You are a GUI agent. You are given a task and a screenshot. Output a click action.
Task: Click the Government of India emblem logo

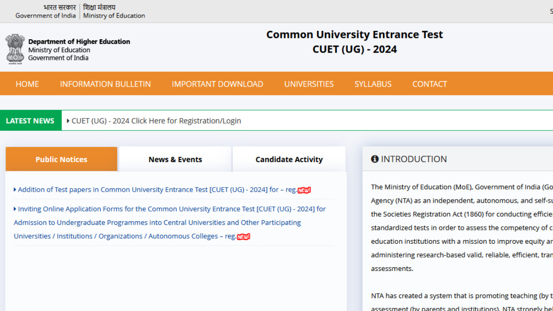tap(15, 48)
